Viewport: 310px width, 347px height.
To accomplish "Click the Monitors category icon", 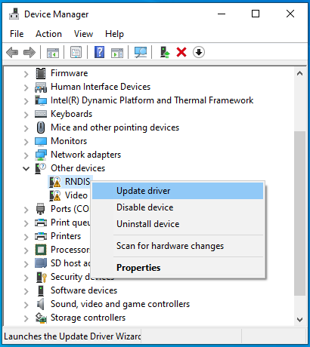I will [x=41, y=141].
